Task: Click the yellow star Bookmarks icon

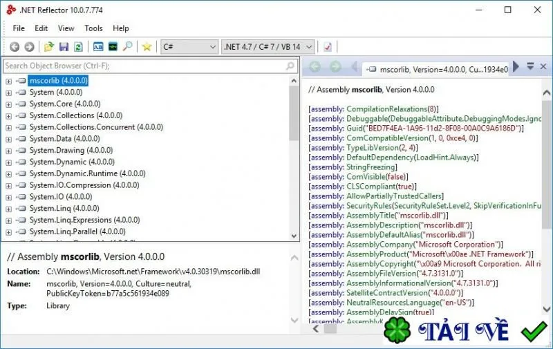Action: (147, 46)
